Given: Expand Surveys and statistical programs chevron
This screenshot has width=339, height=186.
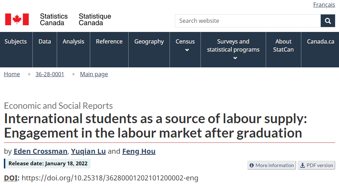Looking at the screenshot, I should coord(235,58).
